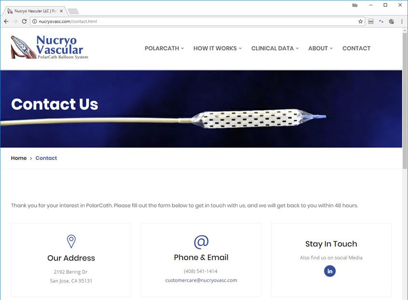408x300 pixels.
Task: Open the About dropdown menu
Action: coord(320,48)
